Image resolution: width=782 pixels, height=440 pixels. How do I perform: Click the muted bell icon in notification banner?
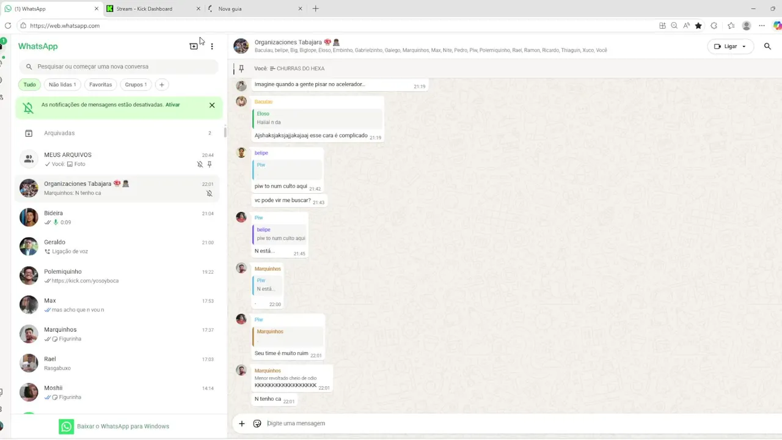coord(28,108)
